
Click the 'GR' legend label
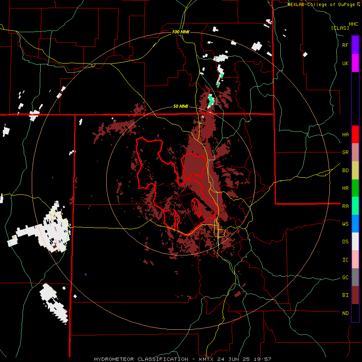click(x=346, y=152)
